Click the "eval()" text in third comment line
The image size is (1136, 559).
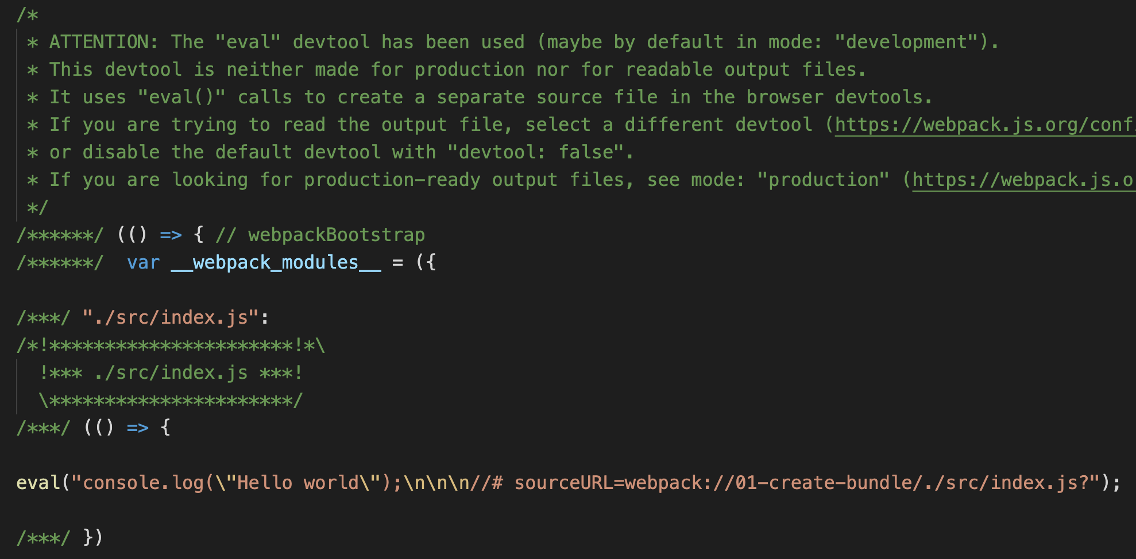(x=181, y=97)
